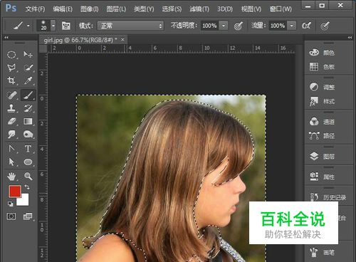Screen dimensions: 356x262
Task: Open the 文件(F) menu
Action: pyautogui.click(x=35, y=9)
